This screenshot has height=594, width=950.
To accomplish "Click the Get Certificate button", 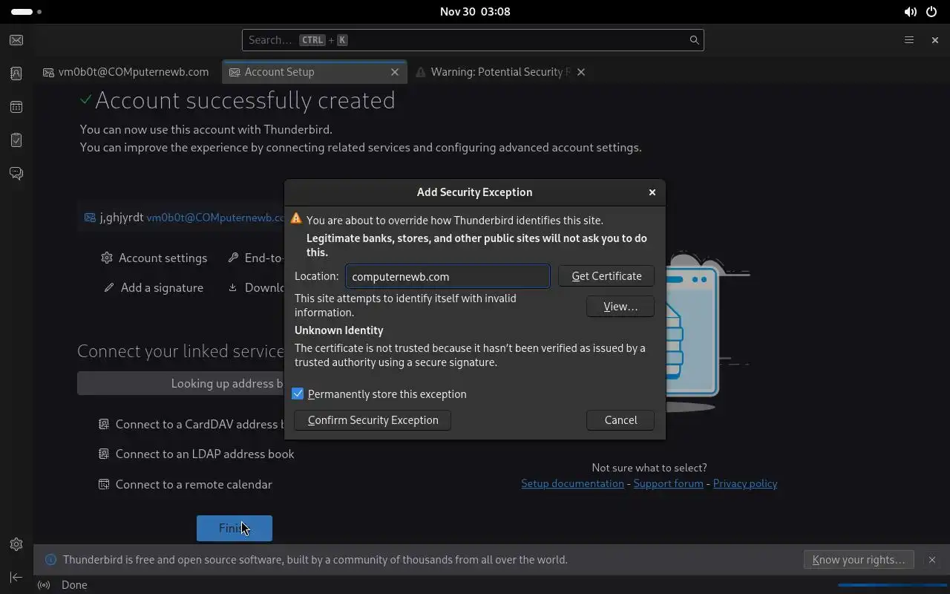I will [x=606, y=276].
